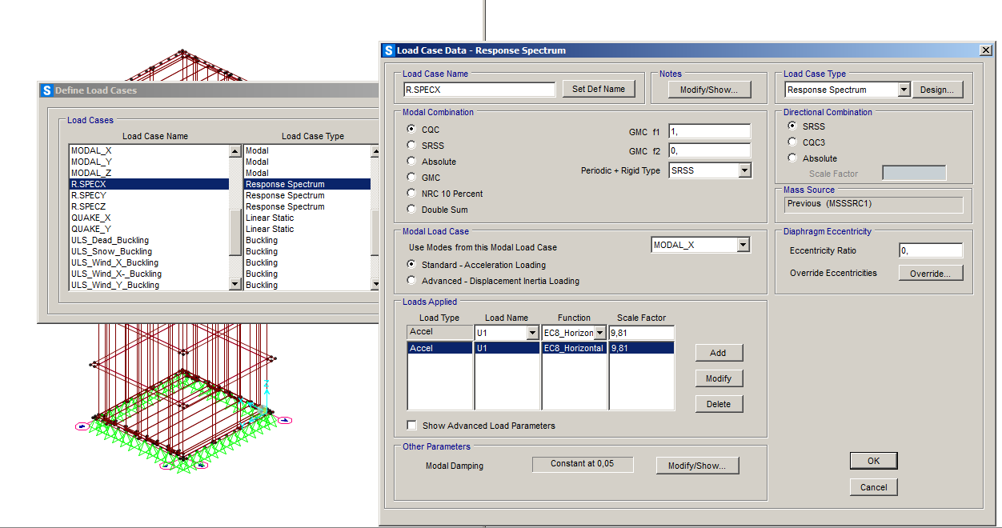1002x528 pixels.
Task: Close the Load Case Data dialog
Action: 985,50
